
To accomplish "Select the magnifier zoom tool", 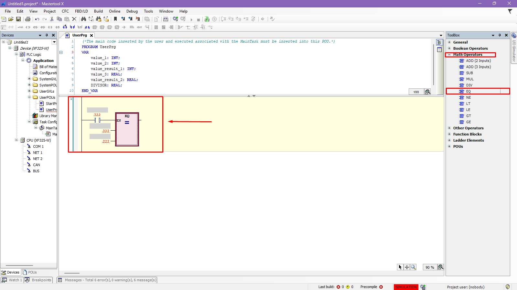I will click(x=413, y=267).
